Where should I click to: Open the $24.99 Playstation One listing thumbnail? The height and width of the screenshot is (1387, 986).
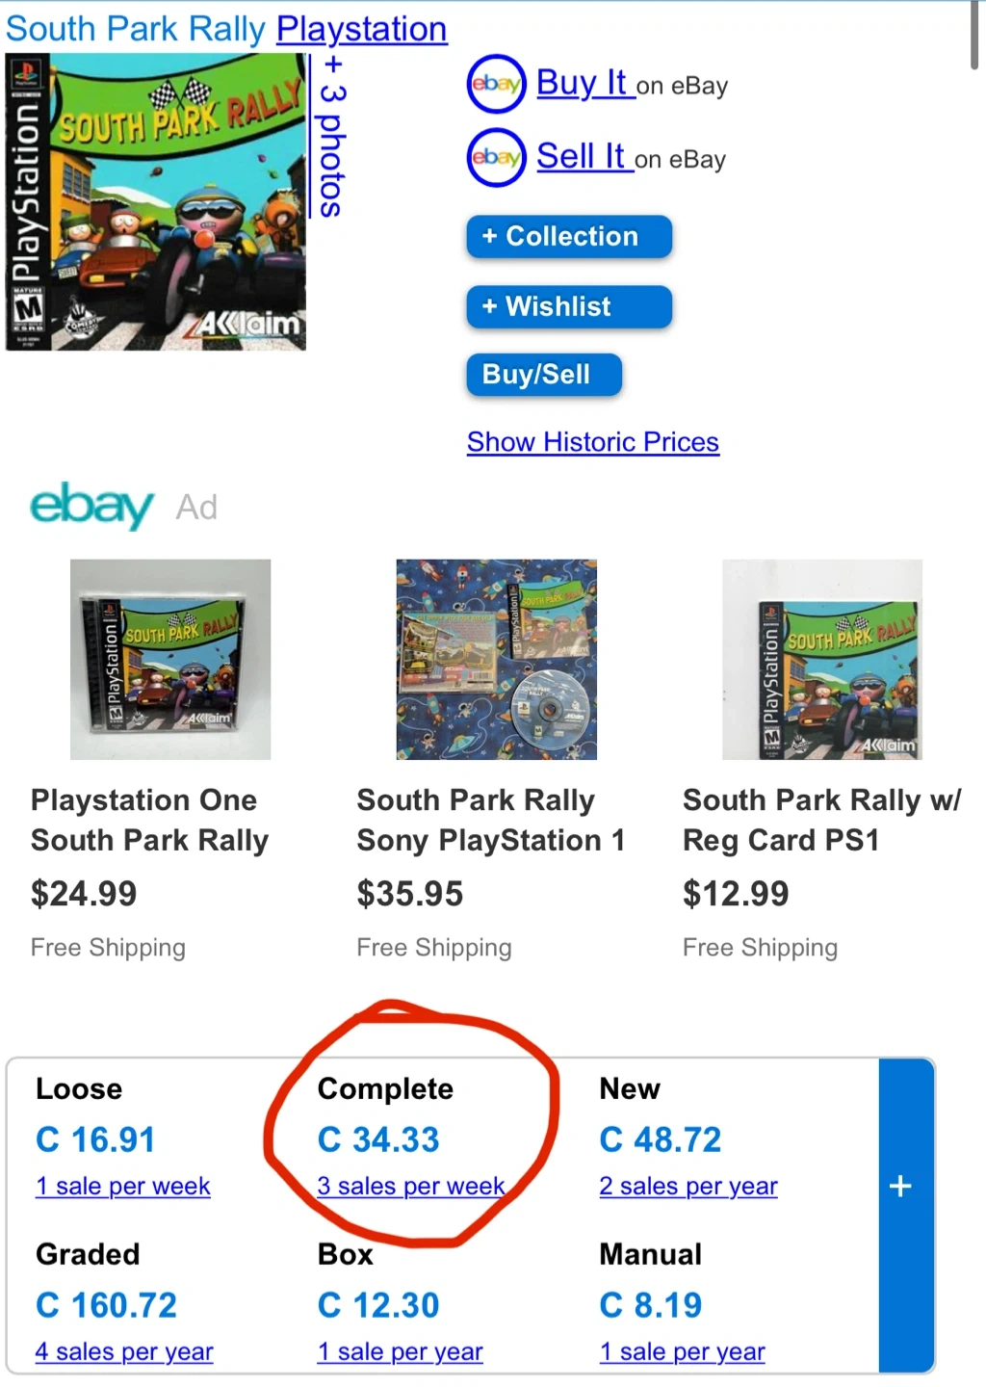coord(170,660)
